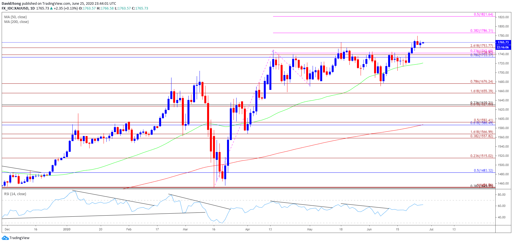Click 1520.00 on the price axis
Screen dimensions: 513x243
503,156
